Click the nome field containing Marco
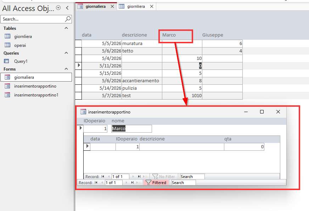Screen dimensions: 309x211 point(131,129)
